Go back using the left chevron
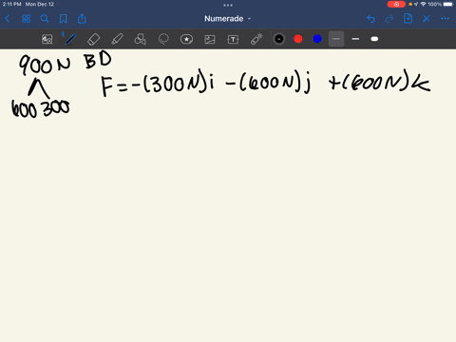The height and width of the screenshot is (342, 456). click(x=8, y=19)
